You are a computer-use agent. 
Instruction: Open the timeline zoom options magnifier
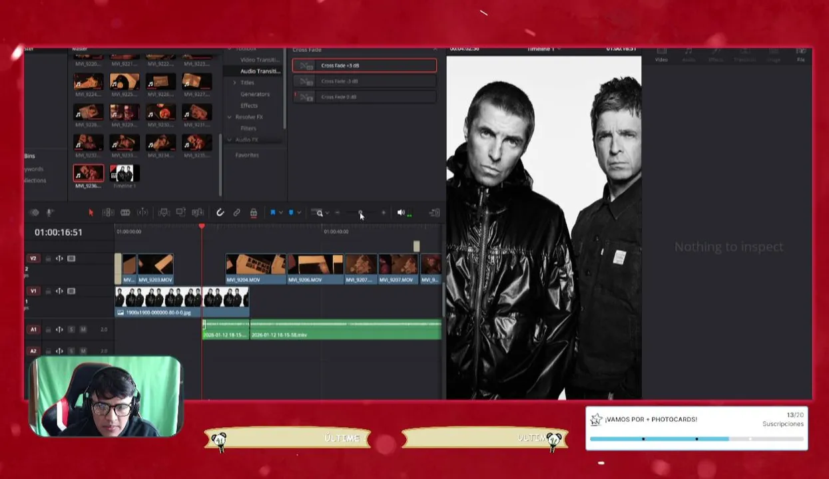[319, 213]
